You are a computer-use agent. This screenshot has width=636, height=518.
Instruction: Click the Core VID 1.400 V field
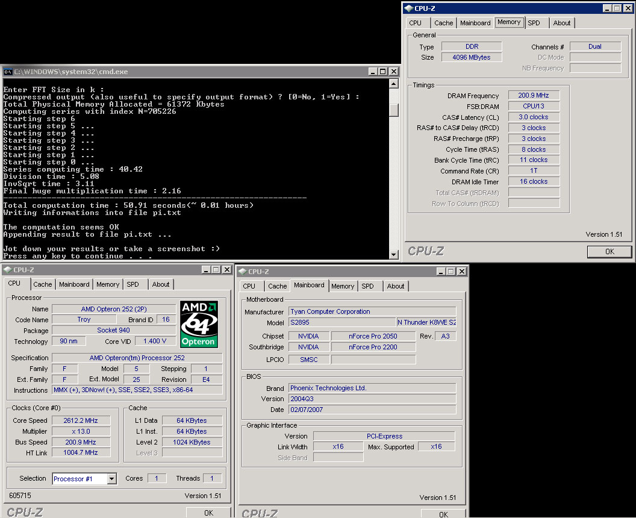pos(155,341)
